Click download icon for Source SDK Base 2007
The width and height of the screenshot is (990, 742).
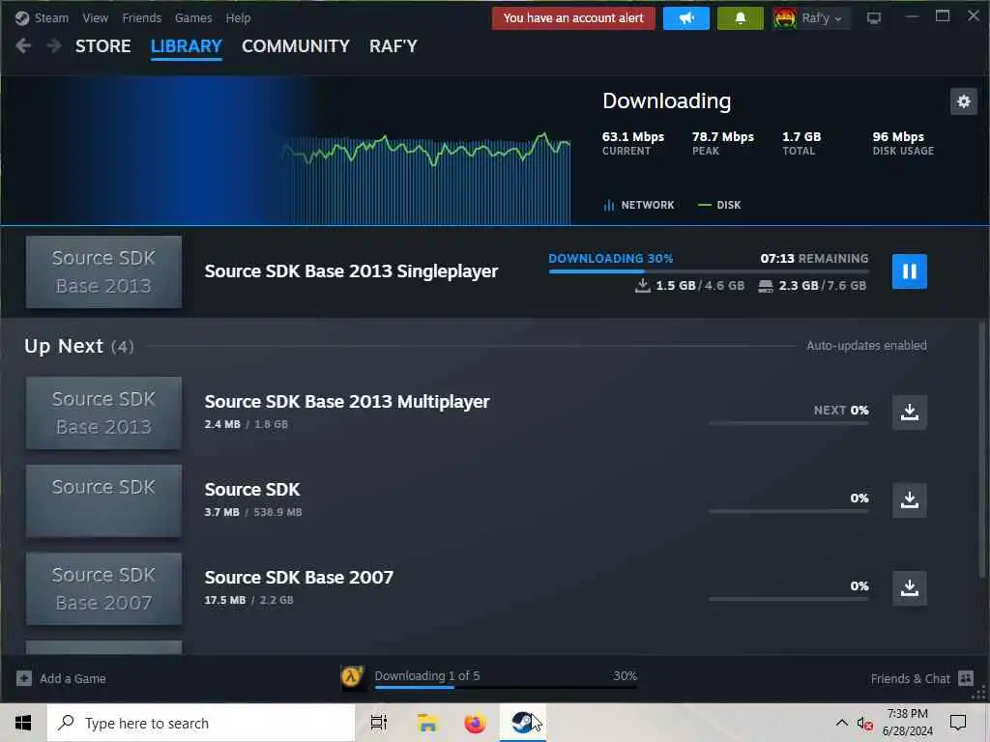pos(909,588)
